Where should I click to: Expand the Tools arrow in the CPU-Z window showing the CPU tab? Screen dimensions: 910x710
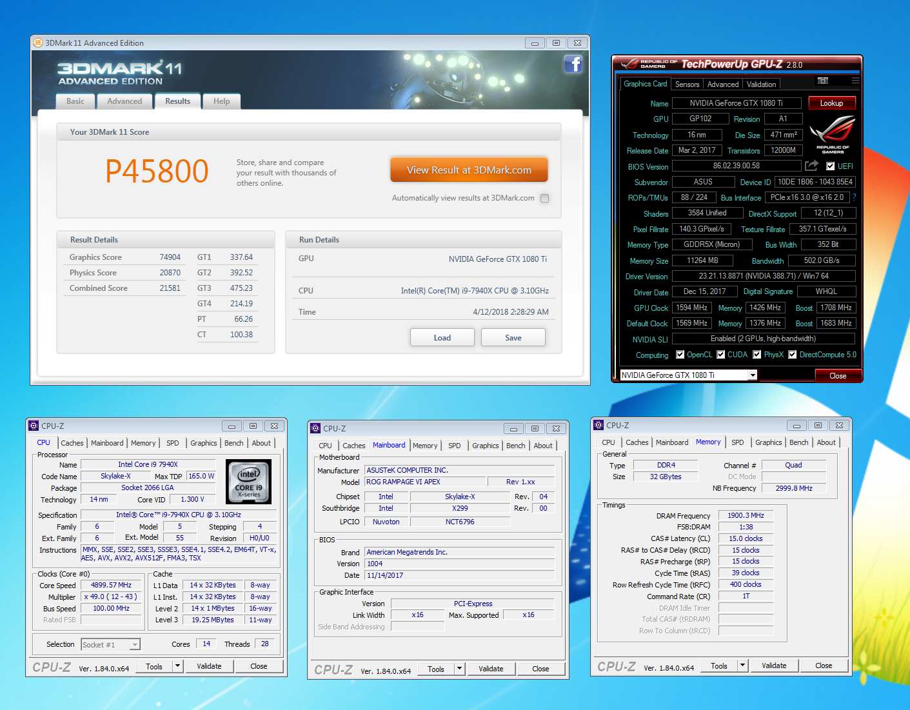tap(177, 666)
